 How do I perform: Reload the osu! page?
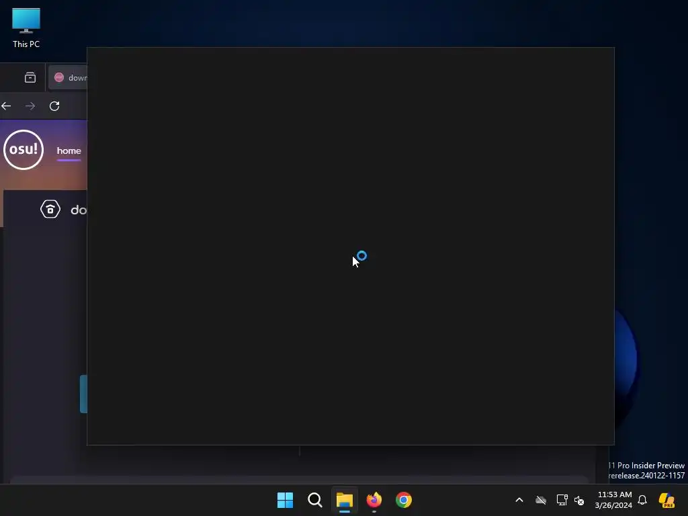[54, 105]
